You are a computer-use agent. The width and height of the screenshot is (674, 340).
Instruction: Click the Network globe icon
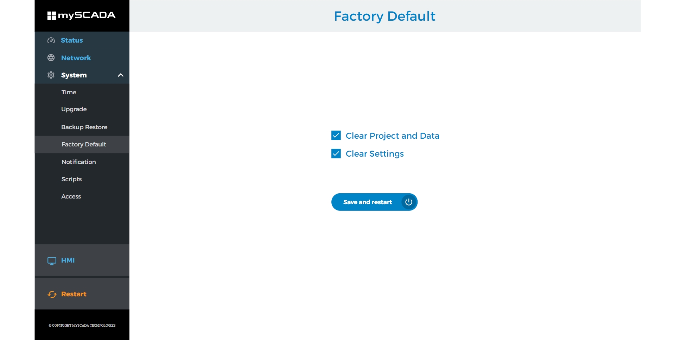51,58
